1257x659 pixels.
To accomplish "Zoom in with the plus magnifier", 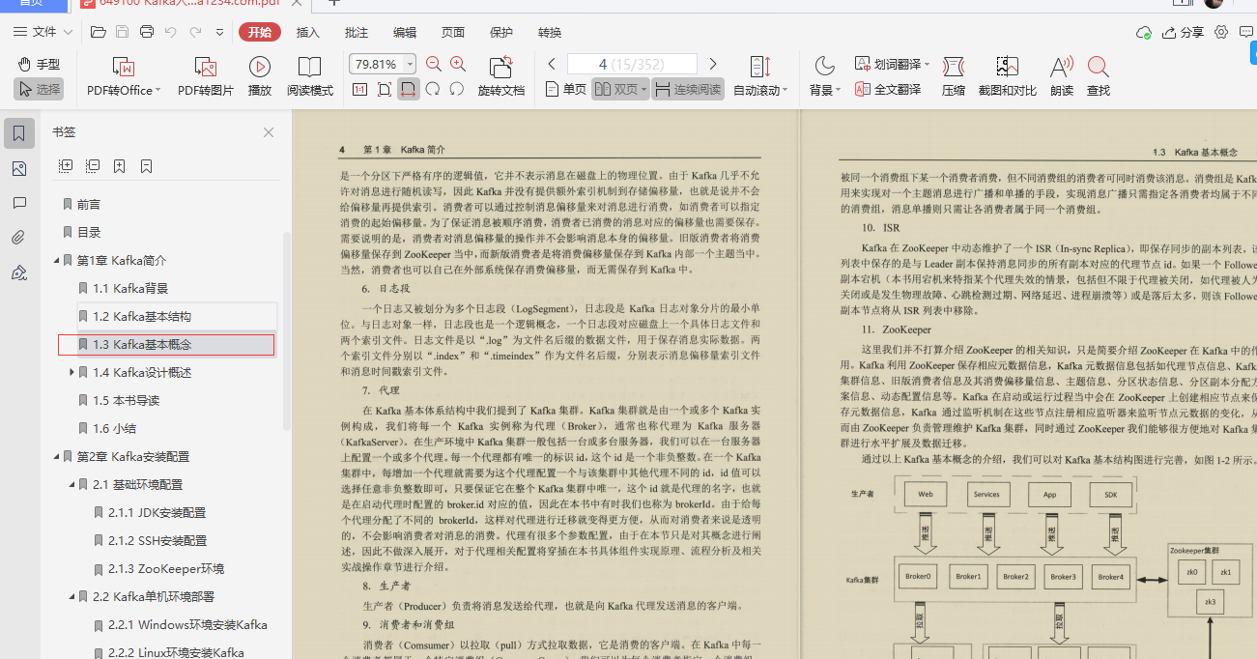I will [458, 64].
